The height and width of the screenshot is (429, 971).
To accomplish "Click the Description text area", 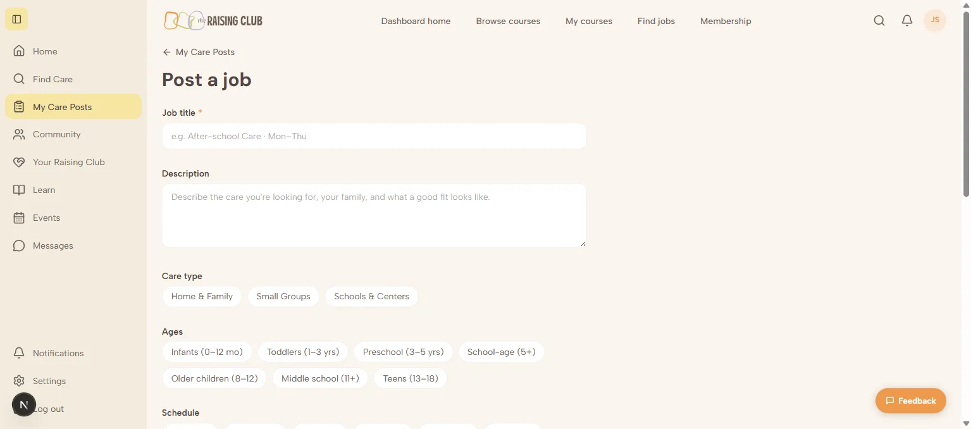I will (x=374, y=215).
